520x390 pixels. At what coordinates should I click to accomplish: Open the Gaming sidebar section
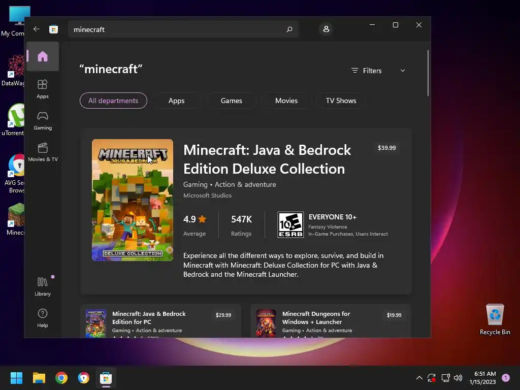43,121
